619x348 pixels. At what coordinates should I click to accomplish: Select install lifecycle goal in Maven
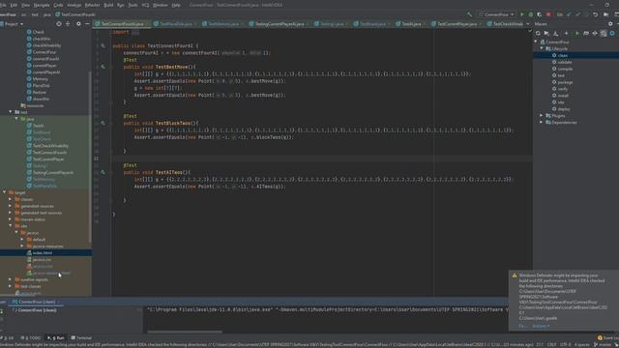(x=563, y=96)
